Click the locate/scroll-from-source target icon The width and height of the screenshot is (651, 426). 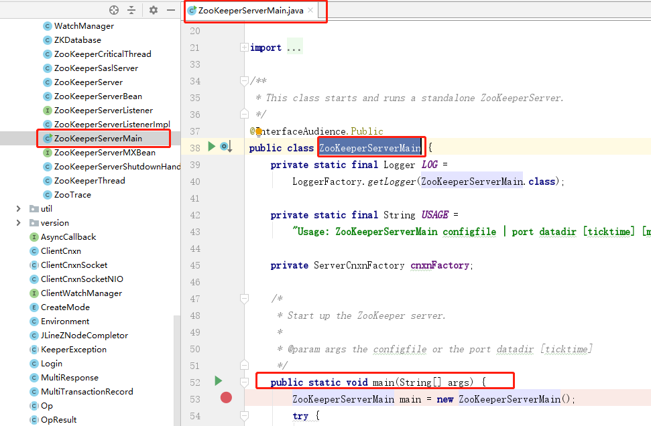114,10
